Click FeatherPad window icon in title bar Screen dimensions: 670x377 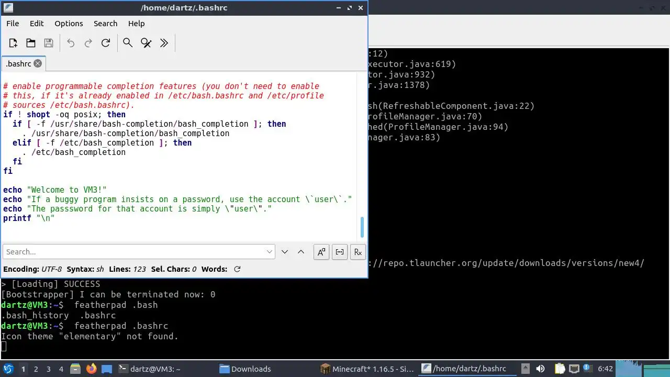pyautogui.click(x=7, y=8)
